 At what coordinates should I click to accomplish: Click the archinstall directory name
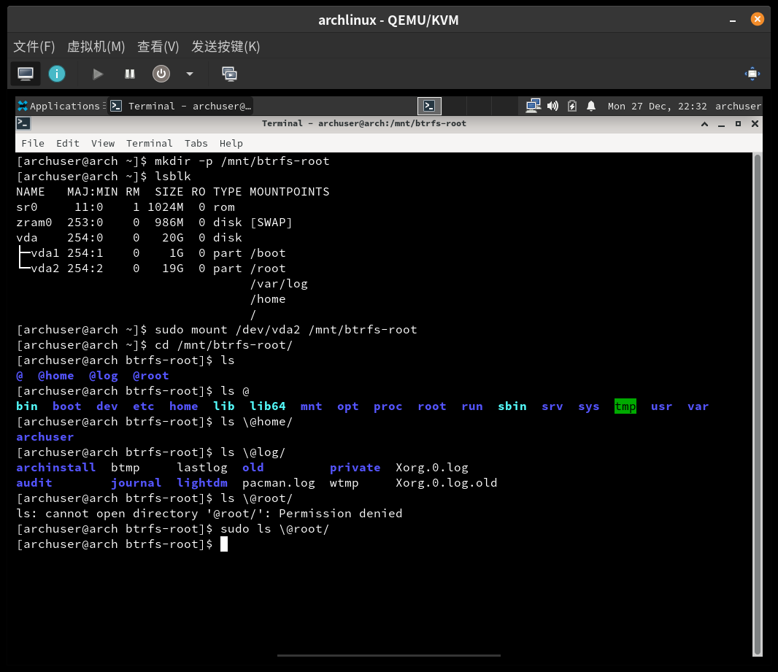[x=55, y=468]
